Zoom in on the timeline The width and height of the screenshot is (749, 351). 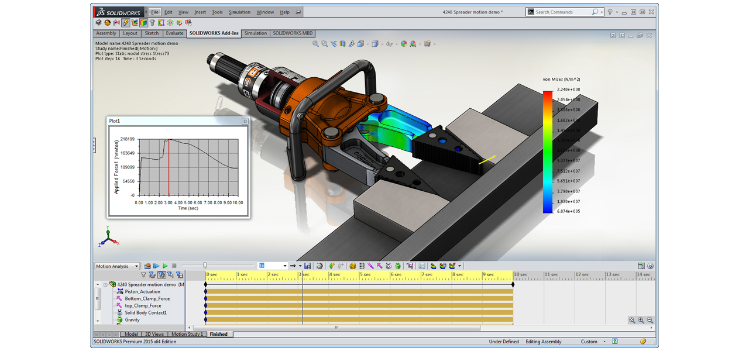click(x=641, y=320)
